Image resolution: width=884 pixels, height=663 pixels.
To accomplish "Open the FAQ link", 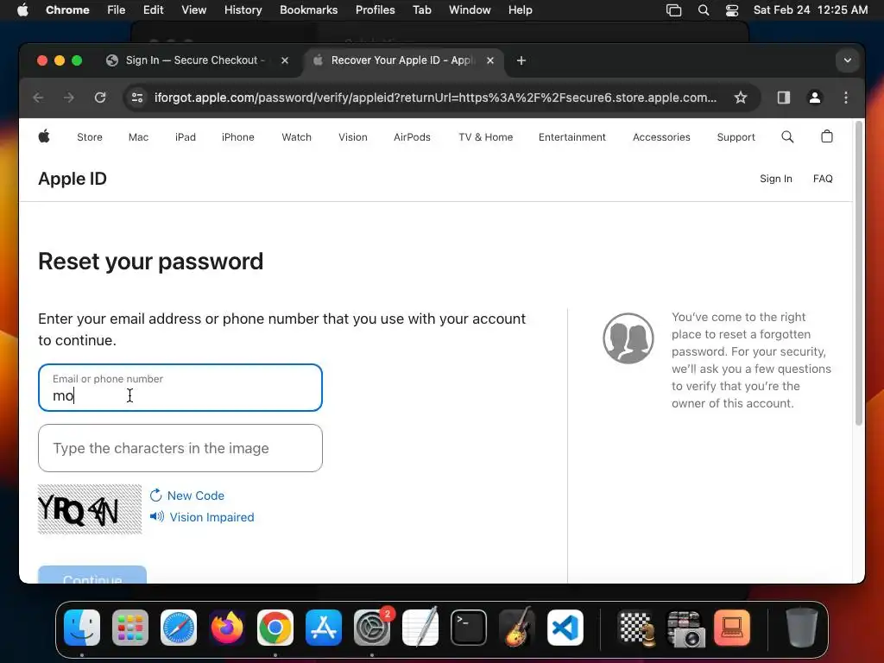I will coord(823,179).
